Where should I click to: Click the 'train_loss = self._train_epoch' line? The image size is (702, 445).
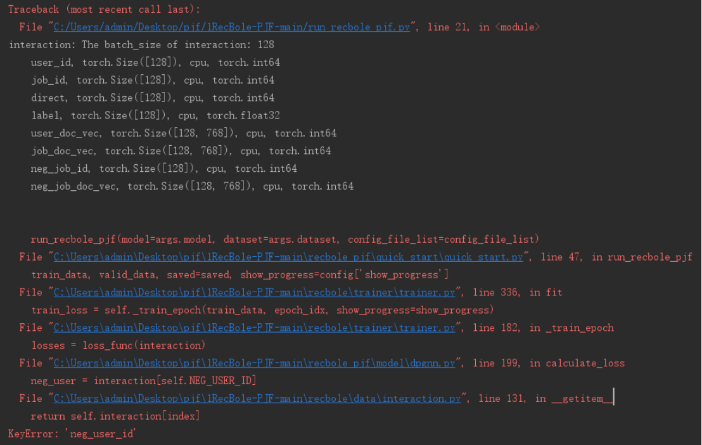pyautogui.click(x=262, y=310)
